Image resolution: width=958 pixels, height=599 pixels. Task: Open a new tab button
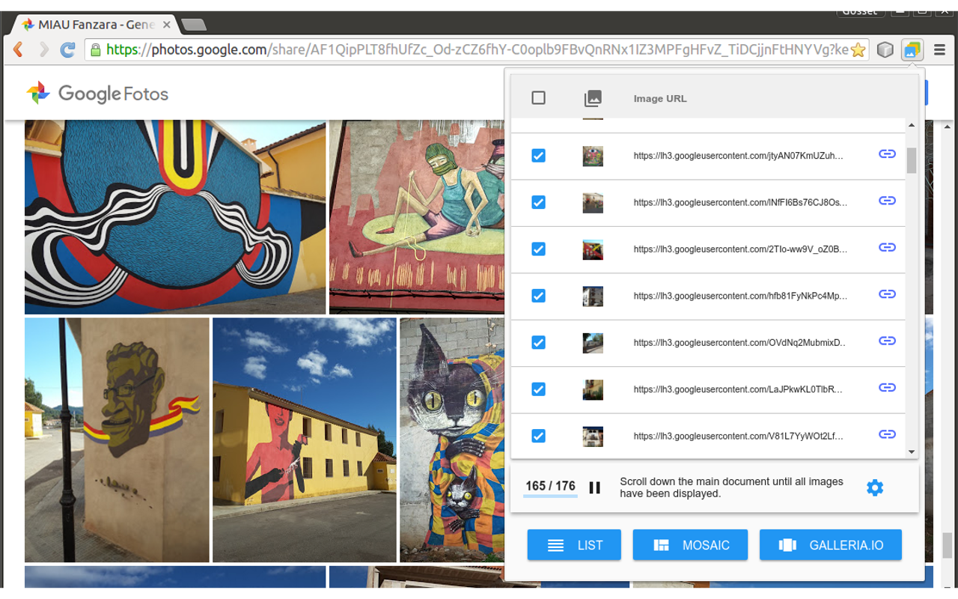coord(193,25)
